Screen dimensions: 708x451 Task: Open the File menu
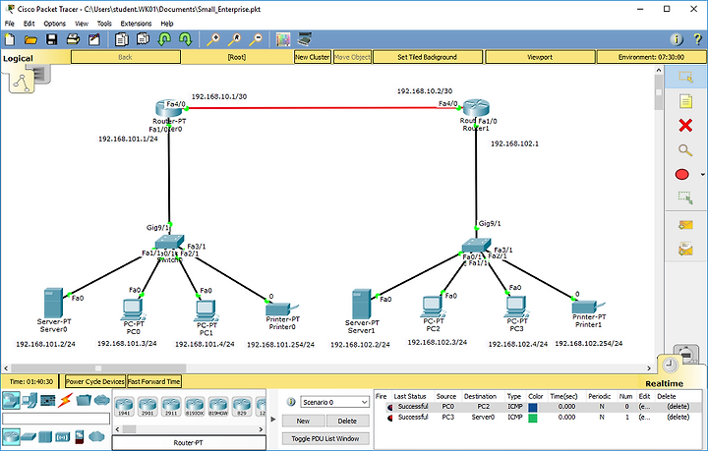[10, 24]
